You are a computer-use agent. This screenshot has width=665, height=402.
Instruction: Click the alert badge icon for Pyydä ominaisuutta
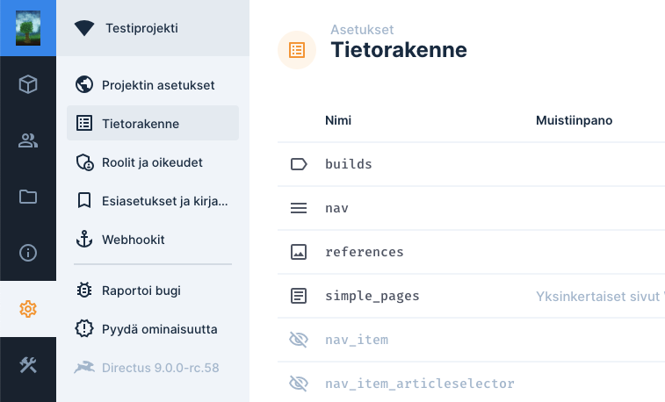coord(84,329)
